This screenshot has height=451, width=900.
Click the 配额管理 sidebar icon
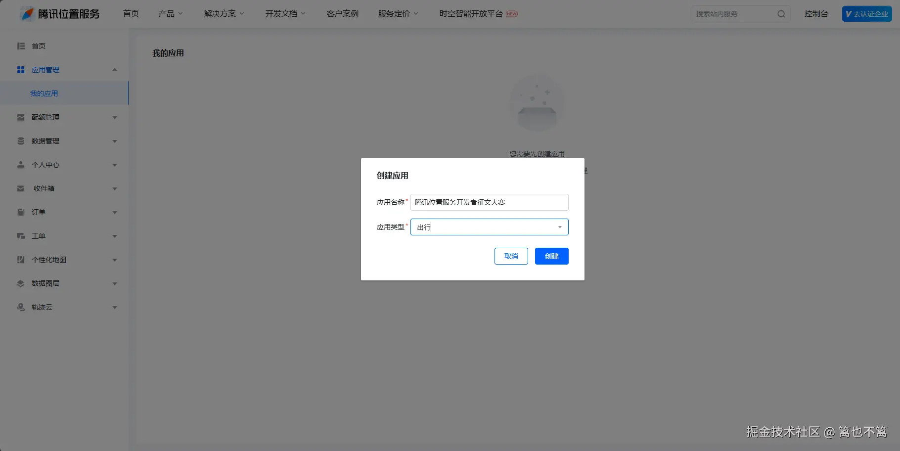pos(21,117)
